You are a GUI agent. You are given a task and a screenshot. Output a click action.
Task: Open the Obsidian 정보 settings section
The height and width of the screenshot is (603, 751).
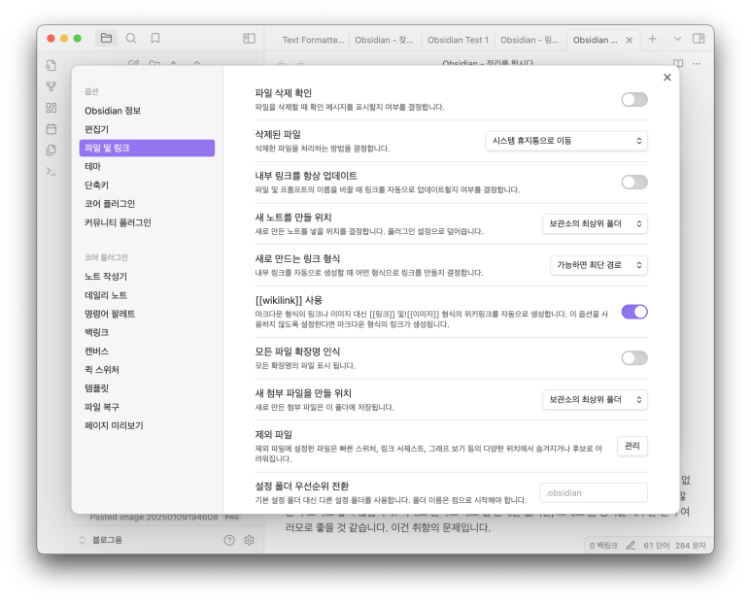[147, 111]
